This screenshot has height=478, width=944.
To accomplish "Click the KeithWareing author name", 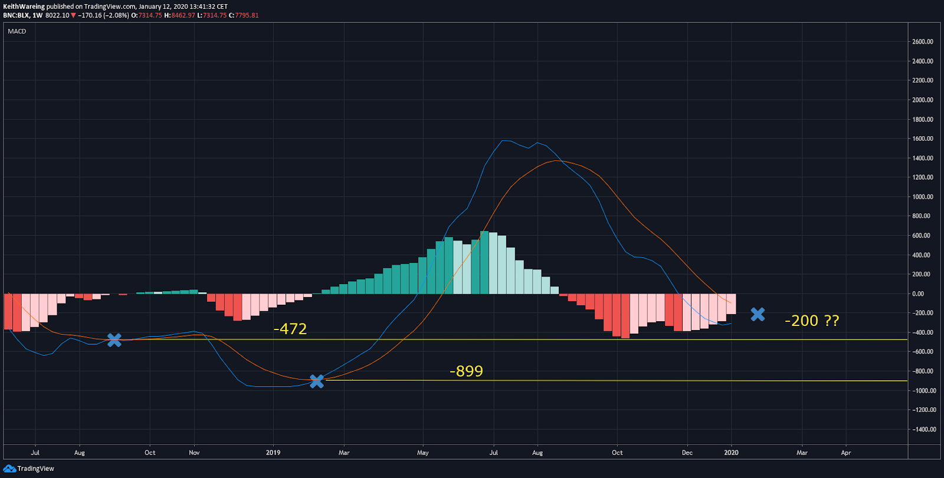I will coord(24,6).
